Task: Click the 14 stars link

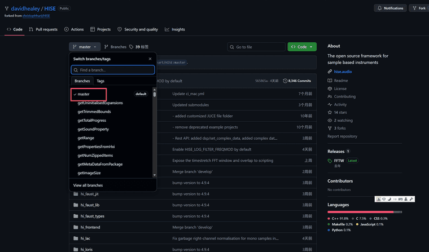Action: click(x=340, y=112)
